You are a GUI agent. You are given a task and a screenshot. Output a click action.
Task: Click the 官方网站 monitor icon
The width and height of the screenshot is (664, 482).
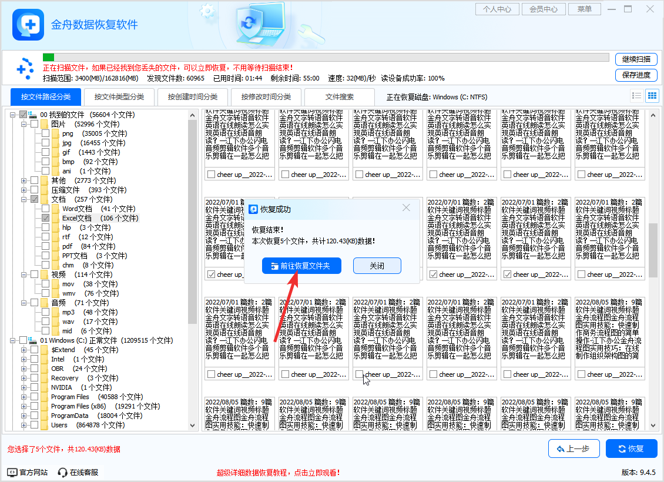[12, 472]
